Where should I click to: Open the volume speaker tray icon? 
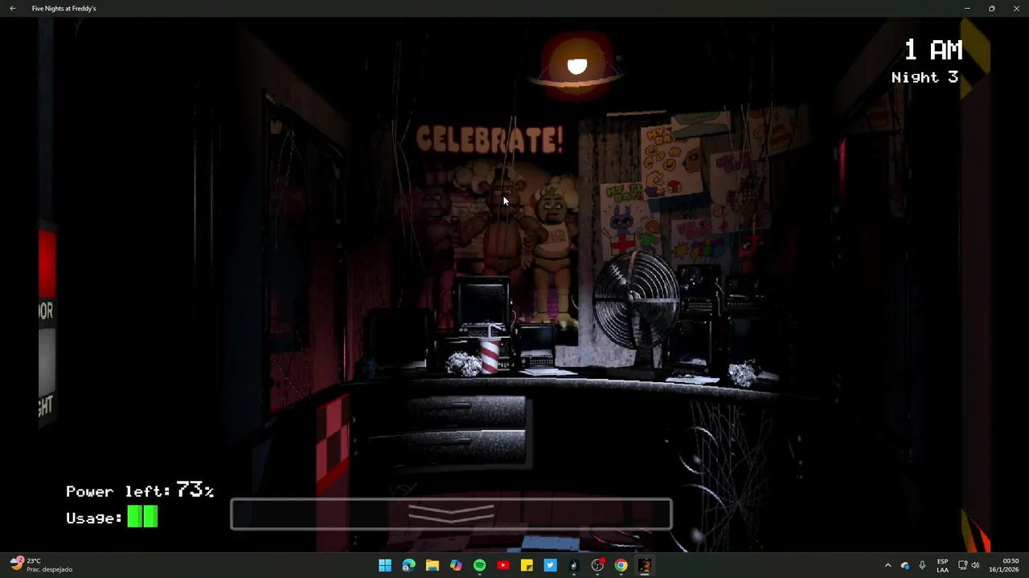(x=975, y=565)
